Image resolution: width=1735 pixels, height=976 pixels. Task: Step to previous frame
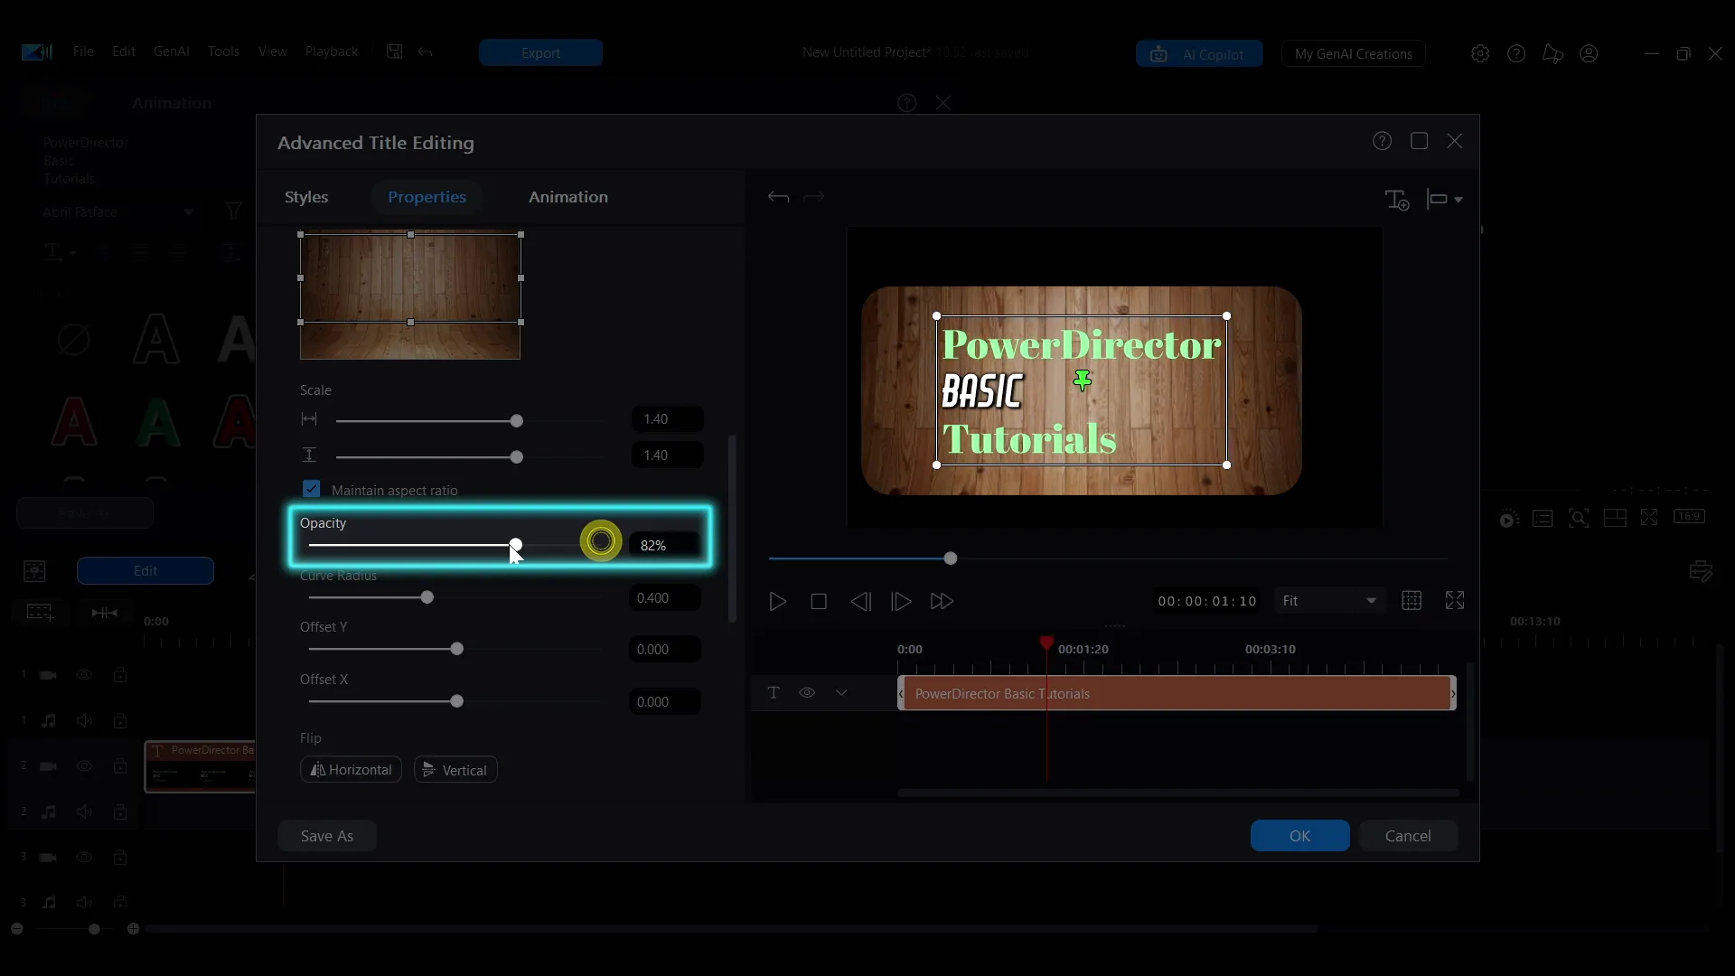[x=860, y=601]
